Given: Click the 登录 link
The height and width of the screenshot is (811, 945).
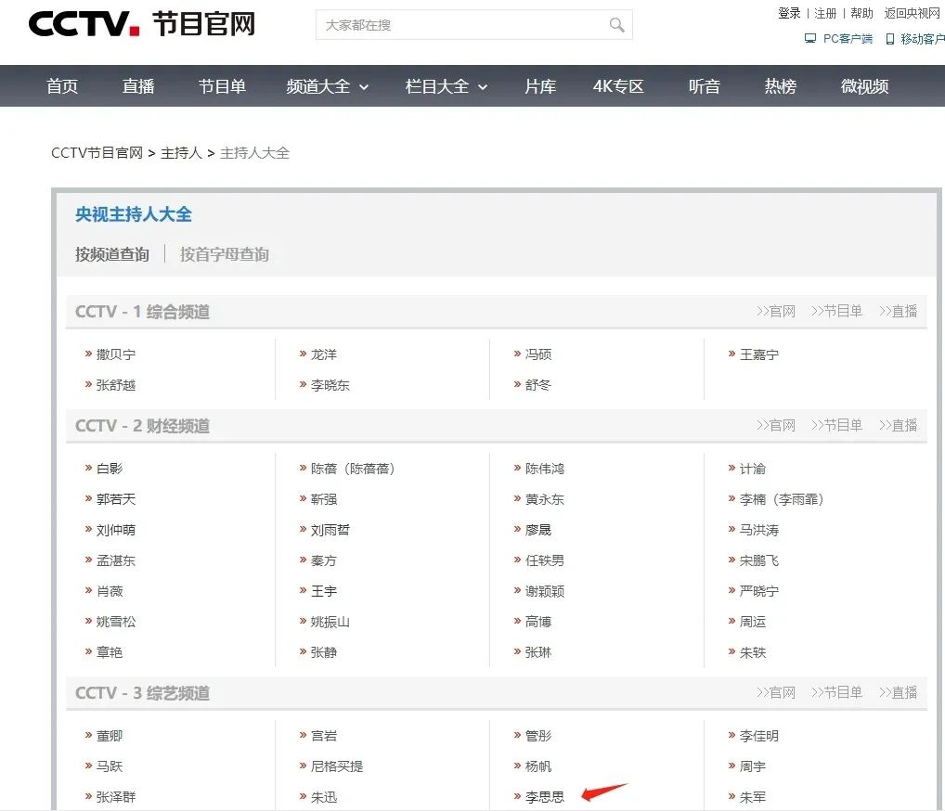Looking at the screenshot, I should tap(789, 13).
